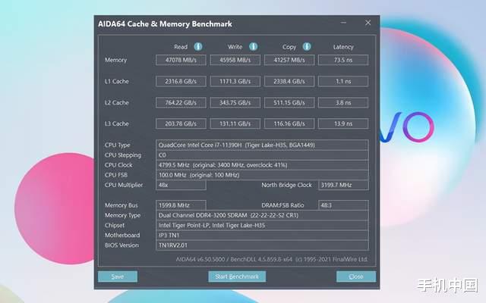Click the Copy column header label
Image resolution: width=486 pixels, height=303 pixels.
click(289, 47)
